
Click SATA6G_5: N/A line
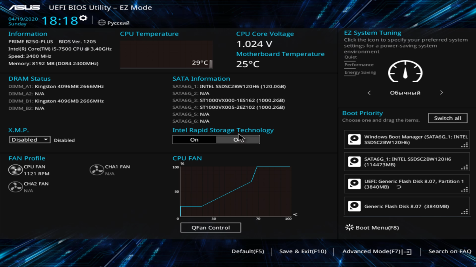(191, 114)
